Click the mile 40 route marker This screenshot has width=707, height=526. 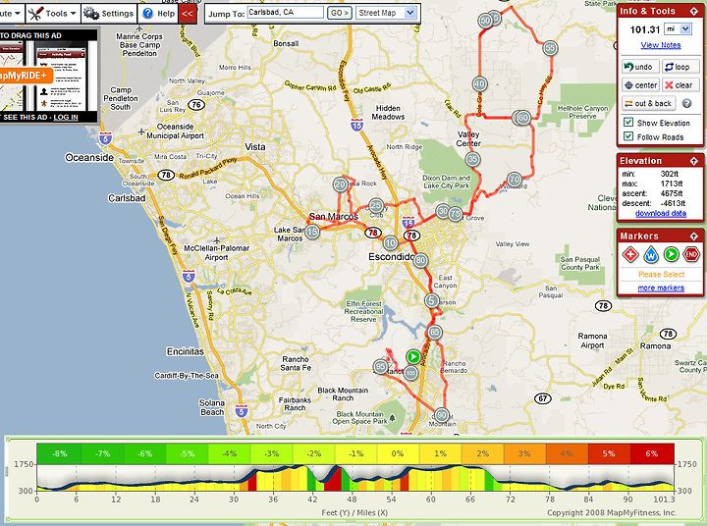click(479, 83)
